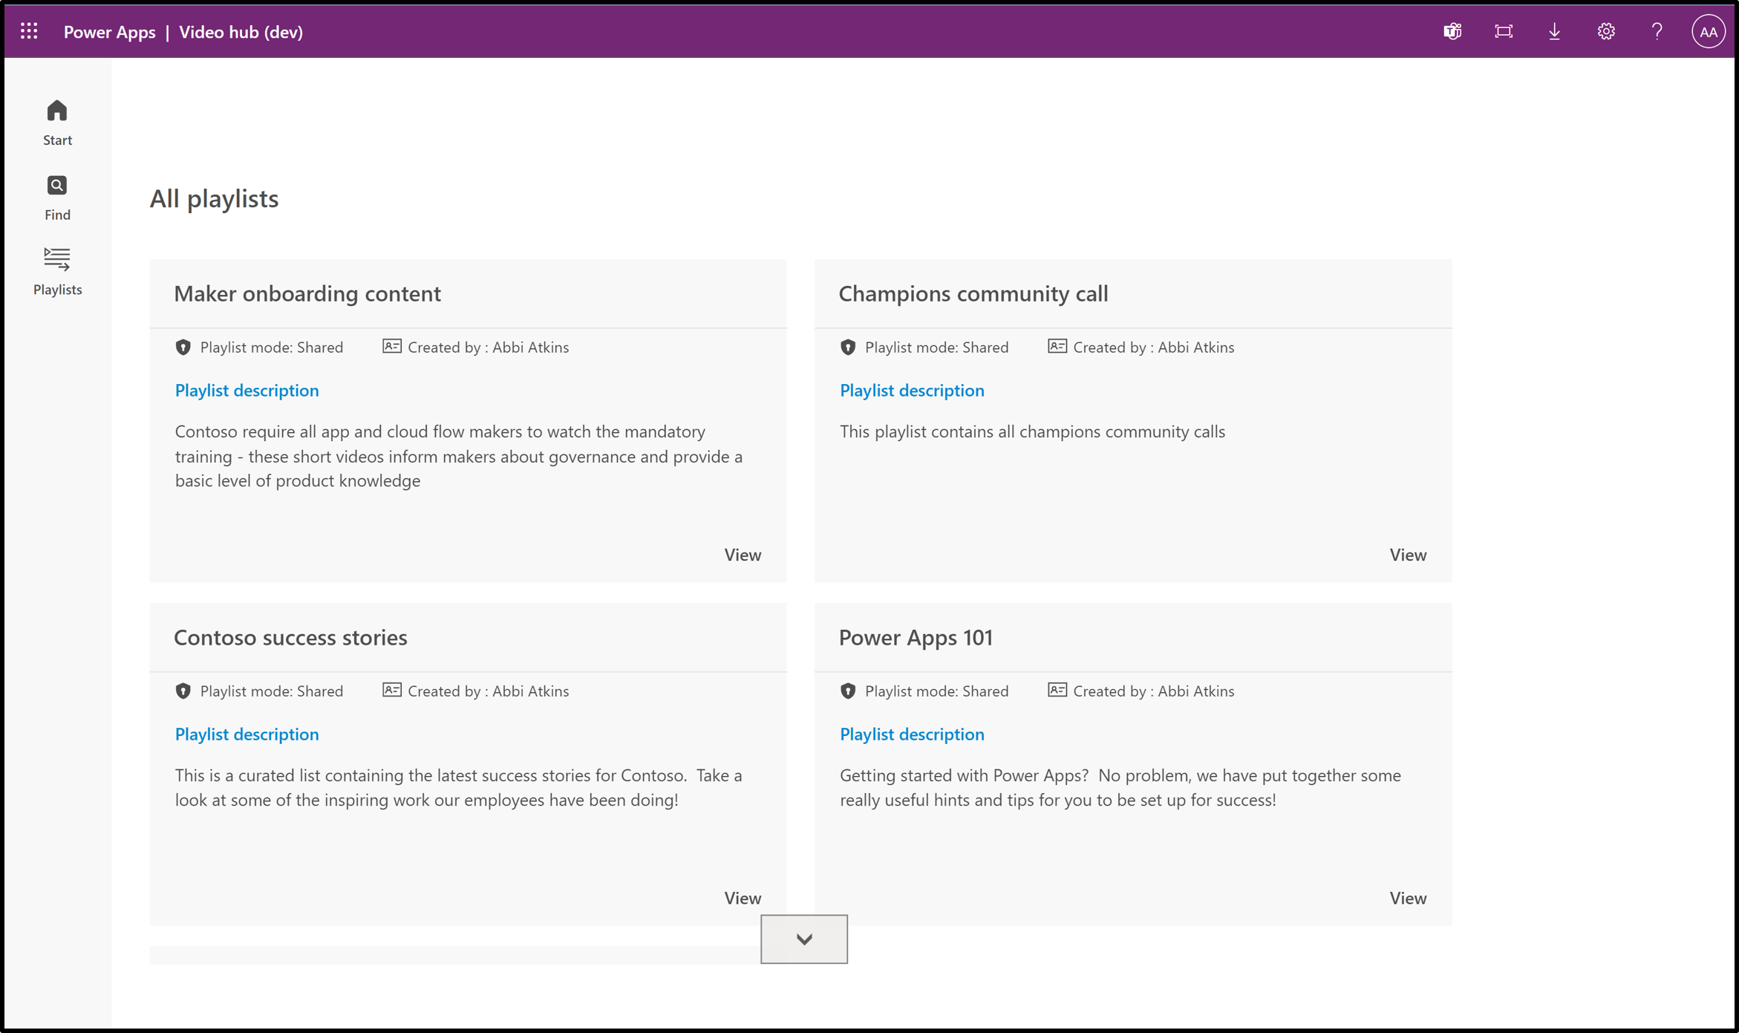View the Contoso success stories playlist
1739x1033 pixels.
click(741, 898)
